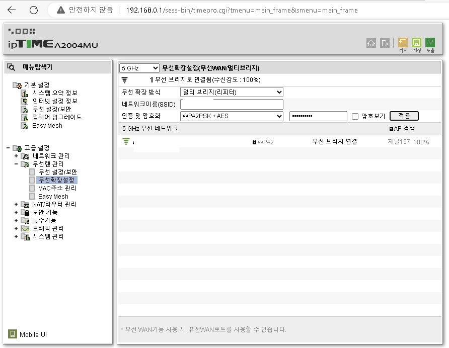Click Easy Mesh icon under 기본 설정
The width and height of the screenshot is (449, 348).
25,126
